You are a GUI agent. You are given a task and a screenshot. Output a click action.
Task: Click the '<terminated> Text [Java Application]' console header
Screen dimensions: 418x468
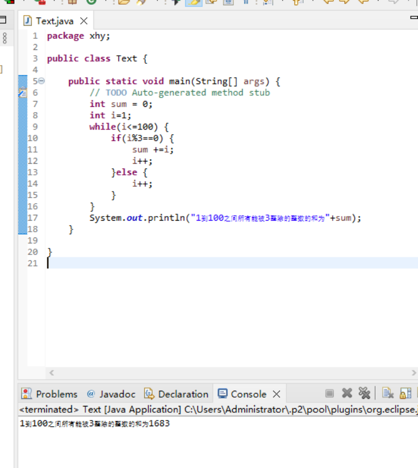pos(100,409)
